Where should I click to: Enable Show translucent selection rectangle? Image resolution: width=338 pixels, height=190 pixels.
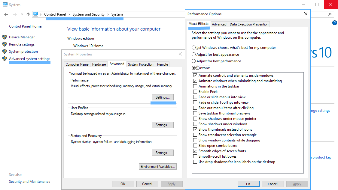pos(195,135)
